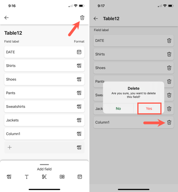This screenshot has height=192, width=178.
Task: Cancel deletion by tapping No
Action: 118,109
